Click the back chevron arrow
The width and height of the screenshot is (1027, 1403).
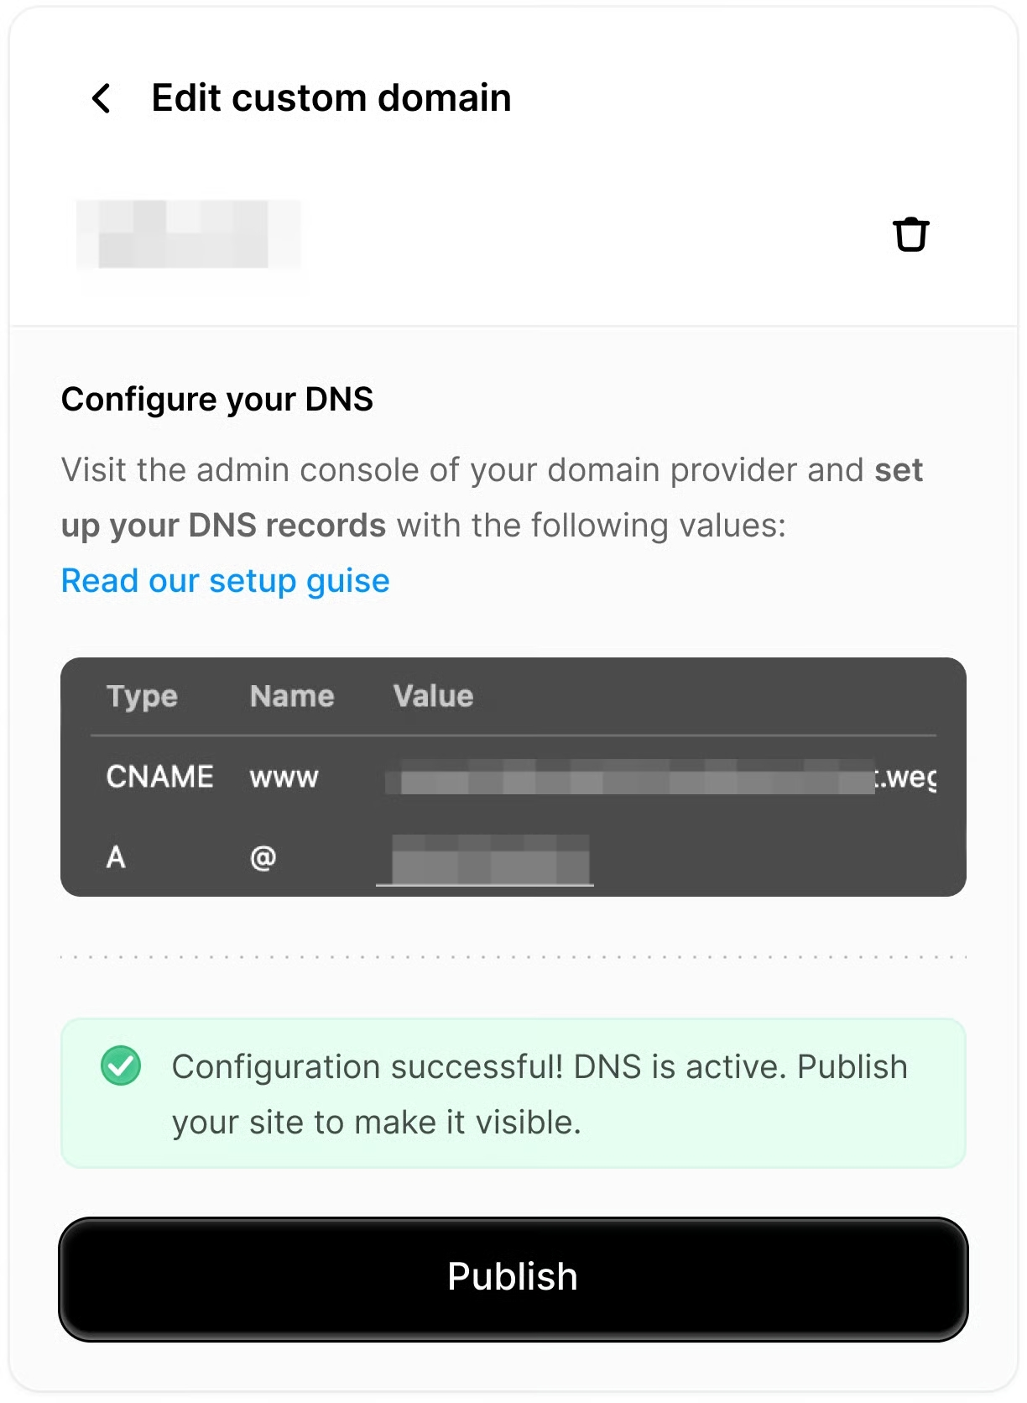click(102, 98)
